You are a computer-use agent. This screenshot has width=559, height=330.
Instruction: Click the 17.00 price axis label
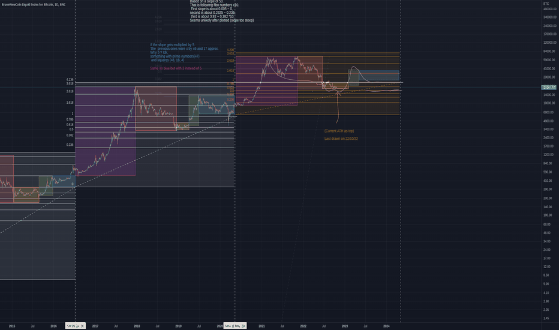547,258
